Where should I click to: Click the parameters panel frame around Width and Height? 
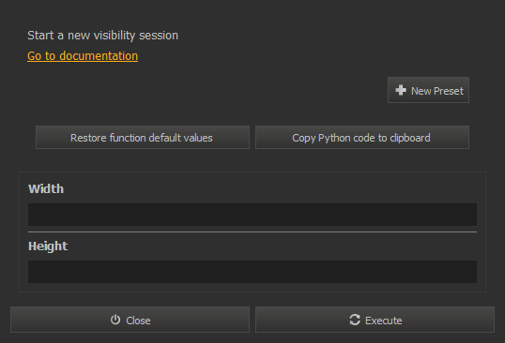coord(252,231)
